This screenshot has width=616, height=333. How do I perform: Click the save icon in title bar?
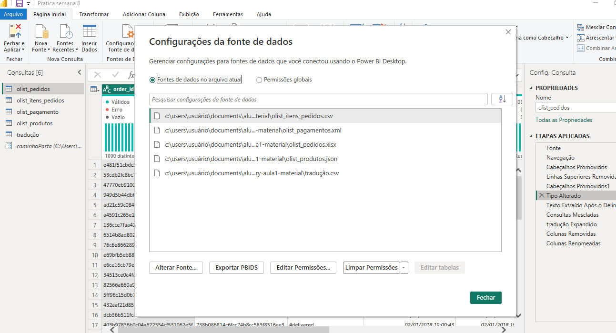(x=20, y=3)
